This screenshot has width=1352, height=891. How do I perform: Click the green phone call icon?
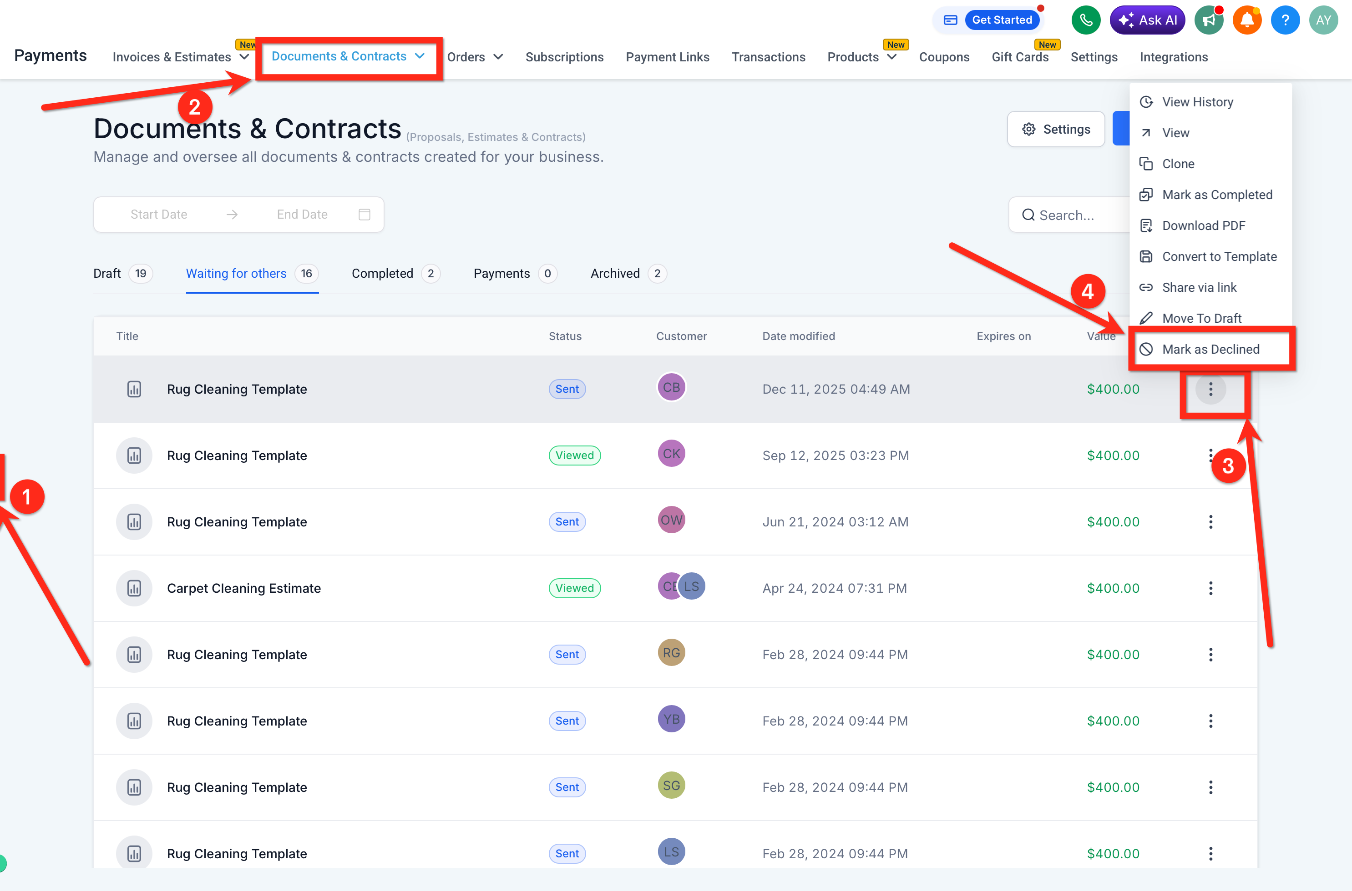coord(1085,20)
